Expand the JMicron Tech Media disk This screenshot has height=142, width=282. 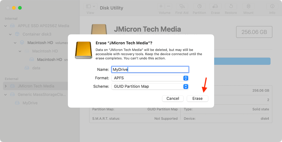(x=6, y=86)
